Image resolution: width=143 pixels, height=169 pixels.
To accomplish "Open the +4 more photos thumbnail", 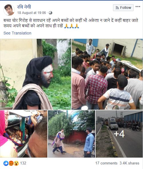I will [119, 134].
